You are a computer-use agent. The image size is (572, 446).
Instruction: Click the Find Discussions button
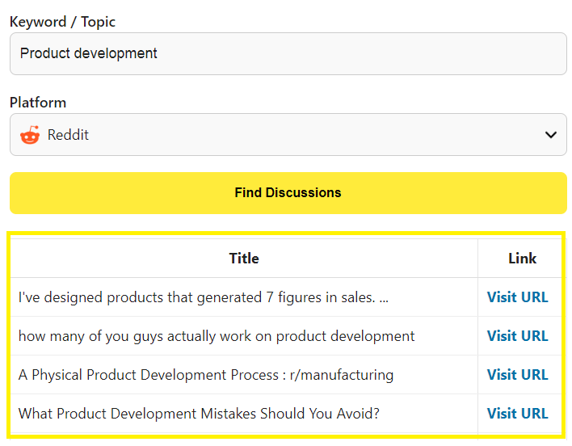click(288, 193)
